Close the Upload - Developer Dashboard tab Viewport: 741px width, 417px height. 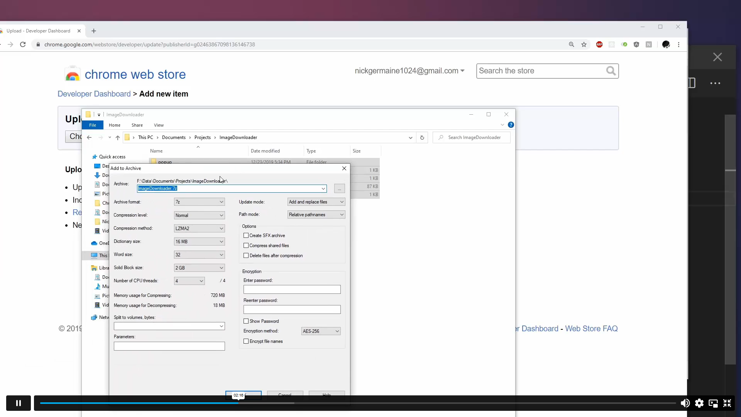point(79,31)
